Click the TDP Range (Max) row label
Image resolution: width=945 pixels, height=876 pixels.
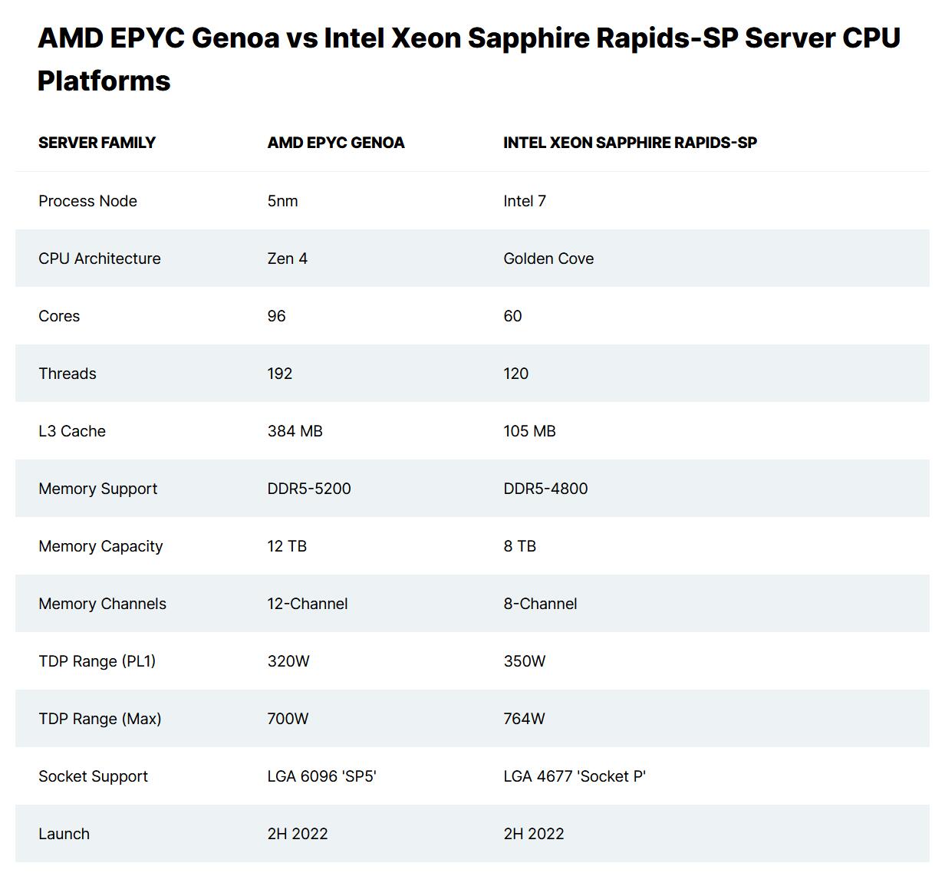click(x=100, y=719)
